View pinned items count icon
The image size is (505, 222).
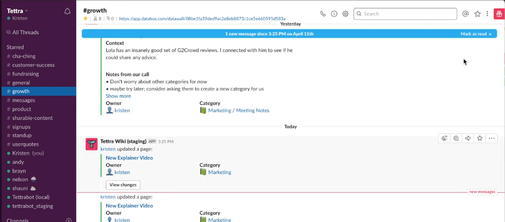pyautogui.click(x=110, y=19)
